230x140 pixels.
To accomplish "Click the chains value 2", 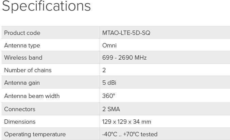I will pyautogui.click(x=104, y=70).
